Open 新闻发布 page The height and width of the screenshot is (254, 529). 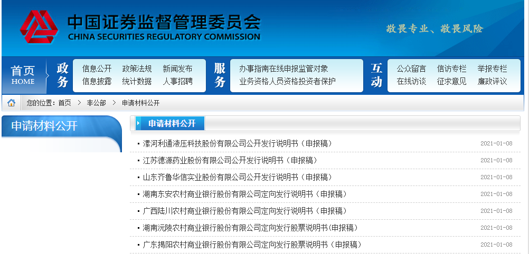pos(177,69)
